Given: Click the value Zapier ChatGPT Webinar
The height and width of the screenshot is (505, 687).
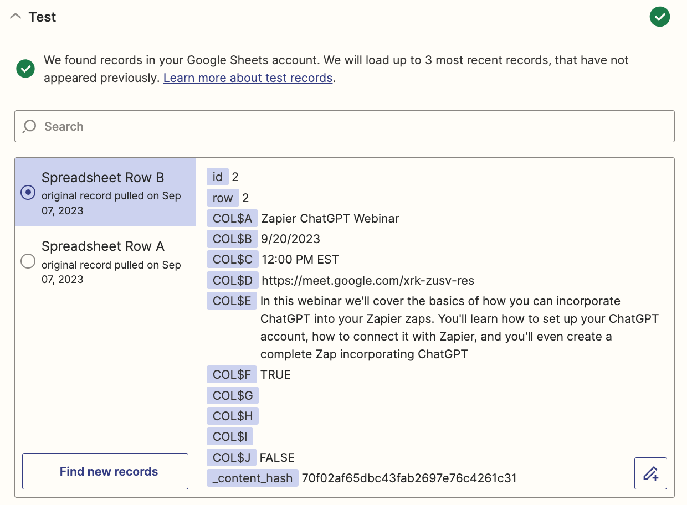Looking at the screenshot, I should click(x=330, y=218).
